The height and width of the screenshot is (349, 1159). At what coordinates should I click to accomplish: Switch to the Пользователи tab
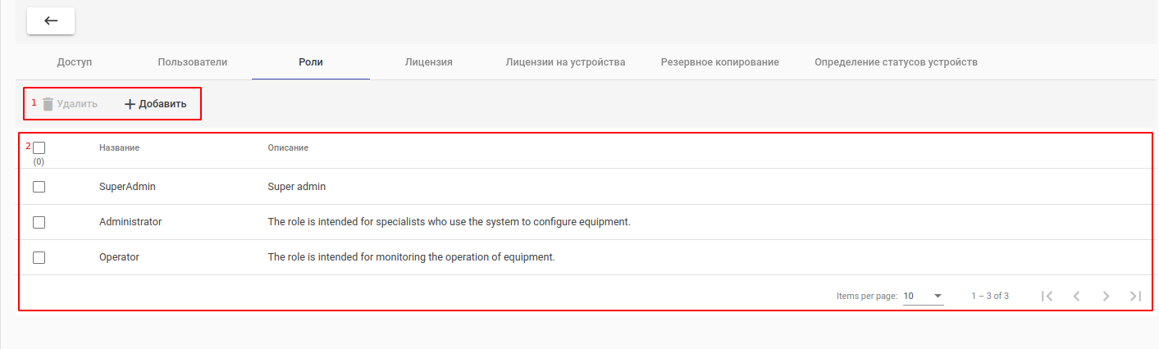pos(193,62)
